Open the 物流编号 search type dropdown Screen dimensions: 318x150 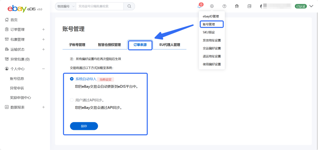[66, 6]
